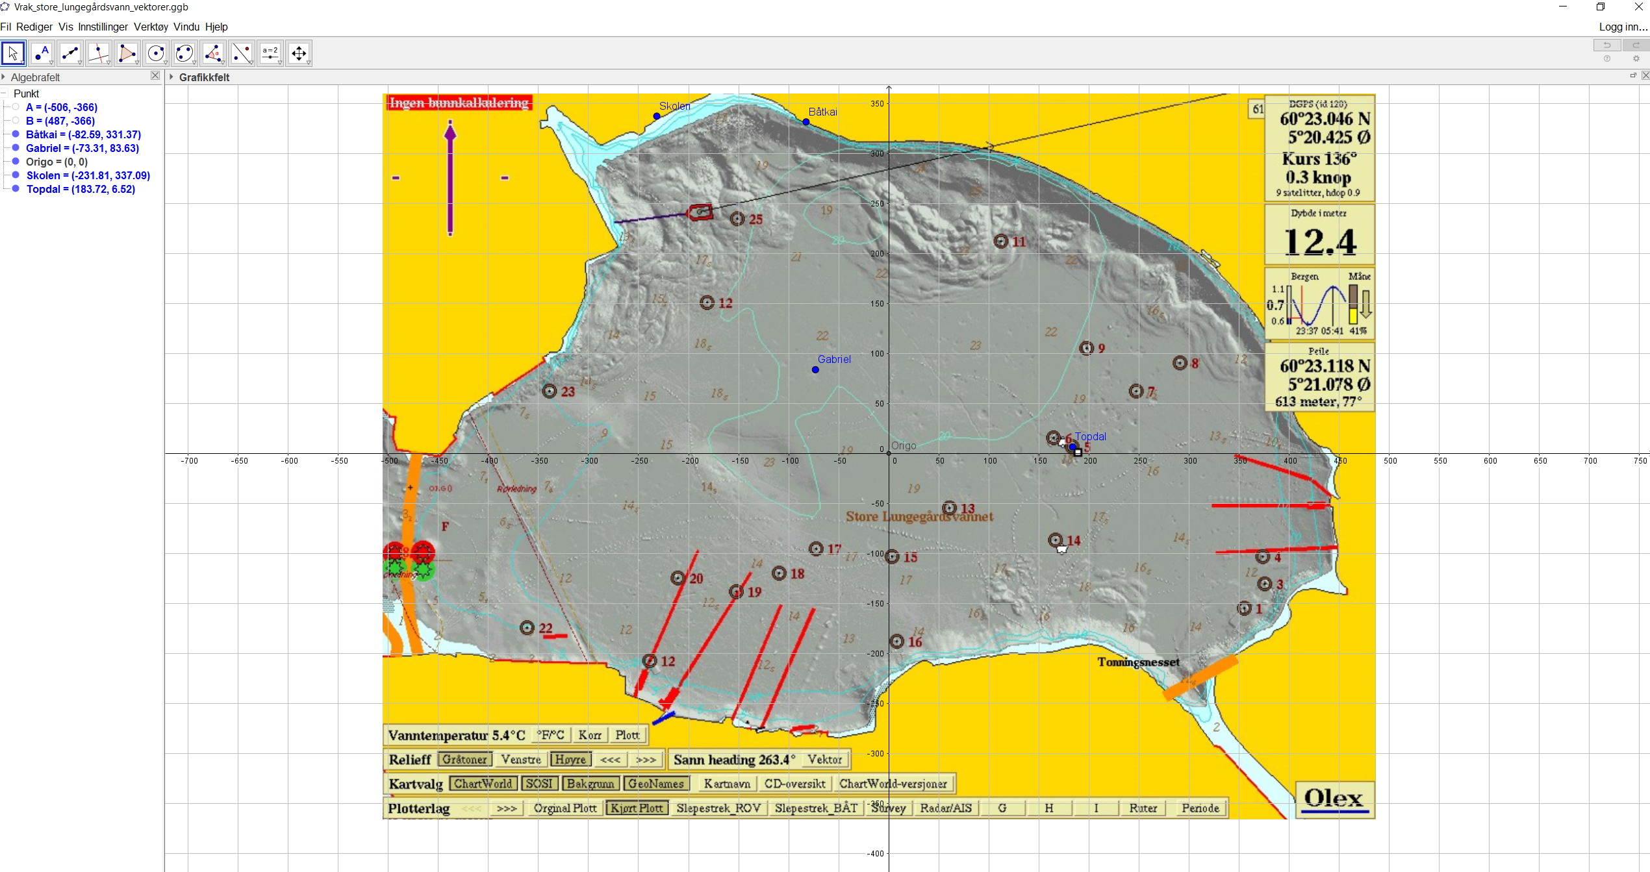Expand the Grafikkfelt style bar triangle
The width and height of the screenshot is (1650, 872).
point(171,77)
